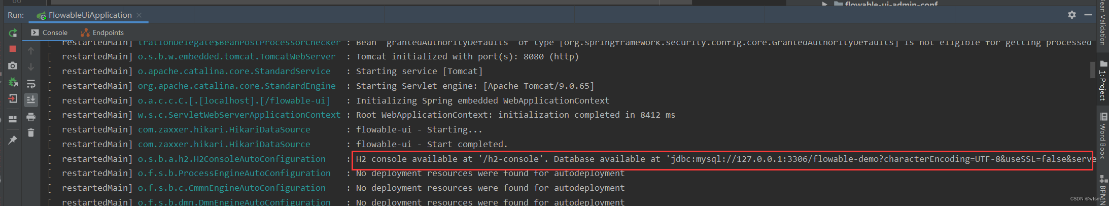Close the FlowableUiApplication run tab
The width and height of the screenshot is (1109, 206).
pyautogui.click(x=139, y=15)
